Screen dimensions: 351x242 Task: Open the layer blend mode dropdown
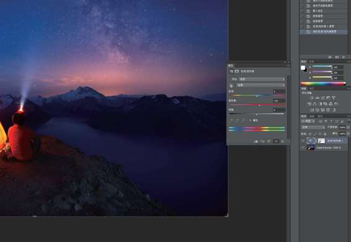click(313, 127)
